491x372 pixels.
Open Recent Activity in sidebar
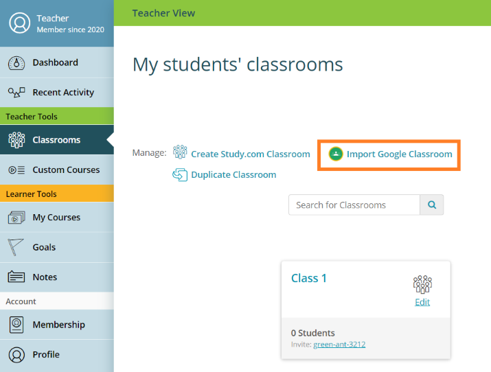[x=63, y=93]
